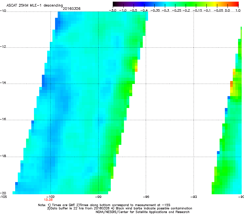Click the 1.0 label ending the color scale

point(238,11)
